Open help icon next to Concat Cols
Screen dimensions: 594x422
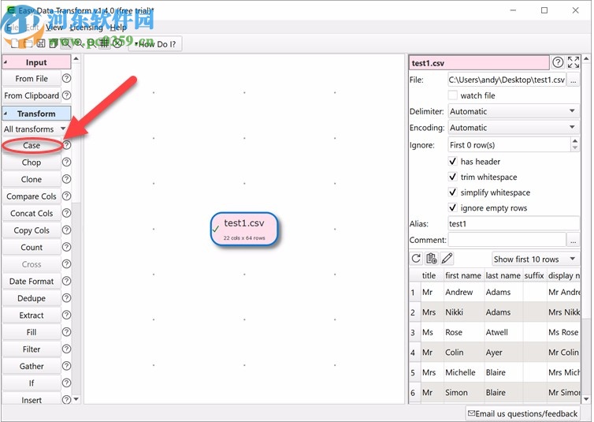coord(66,213)
